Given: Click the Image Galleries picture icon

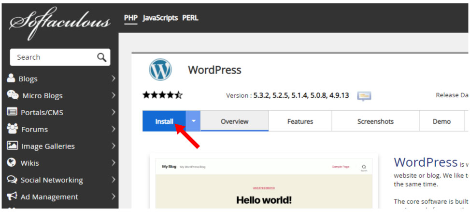Looking at the screenshot, I should 12,146.
